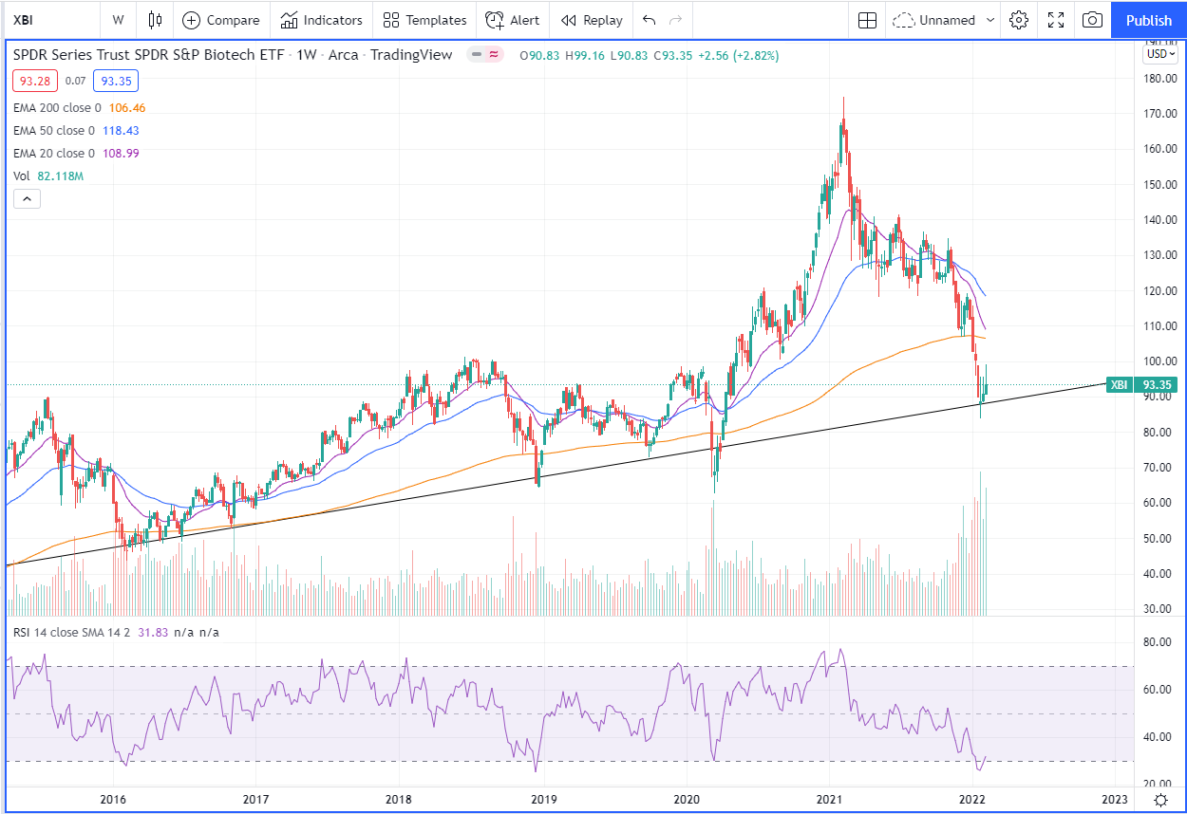Undo the last chart action
Viewport: 1187px width, 814px height.
tap(650, 20)
